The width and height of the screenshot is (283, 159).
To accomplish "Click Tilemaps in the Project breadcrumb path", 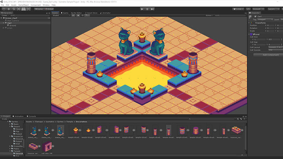I will tap(39, 122).
